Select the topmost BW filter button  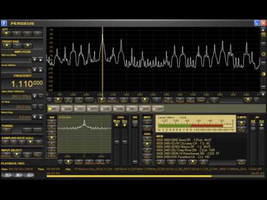52,122
